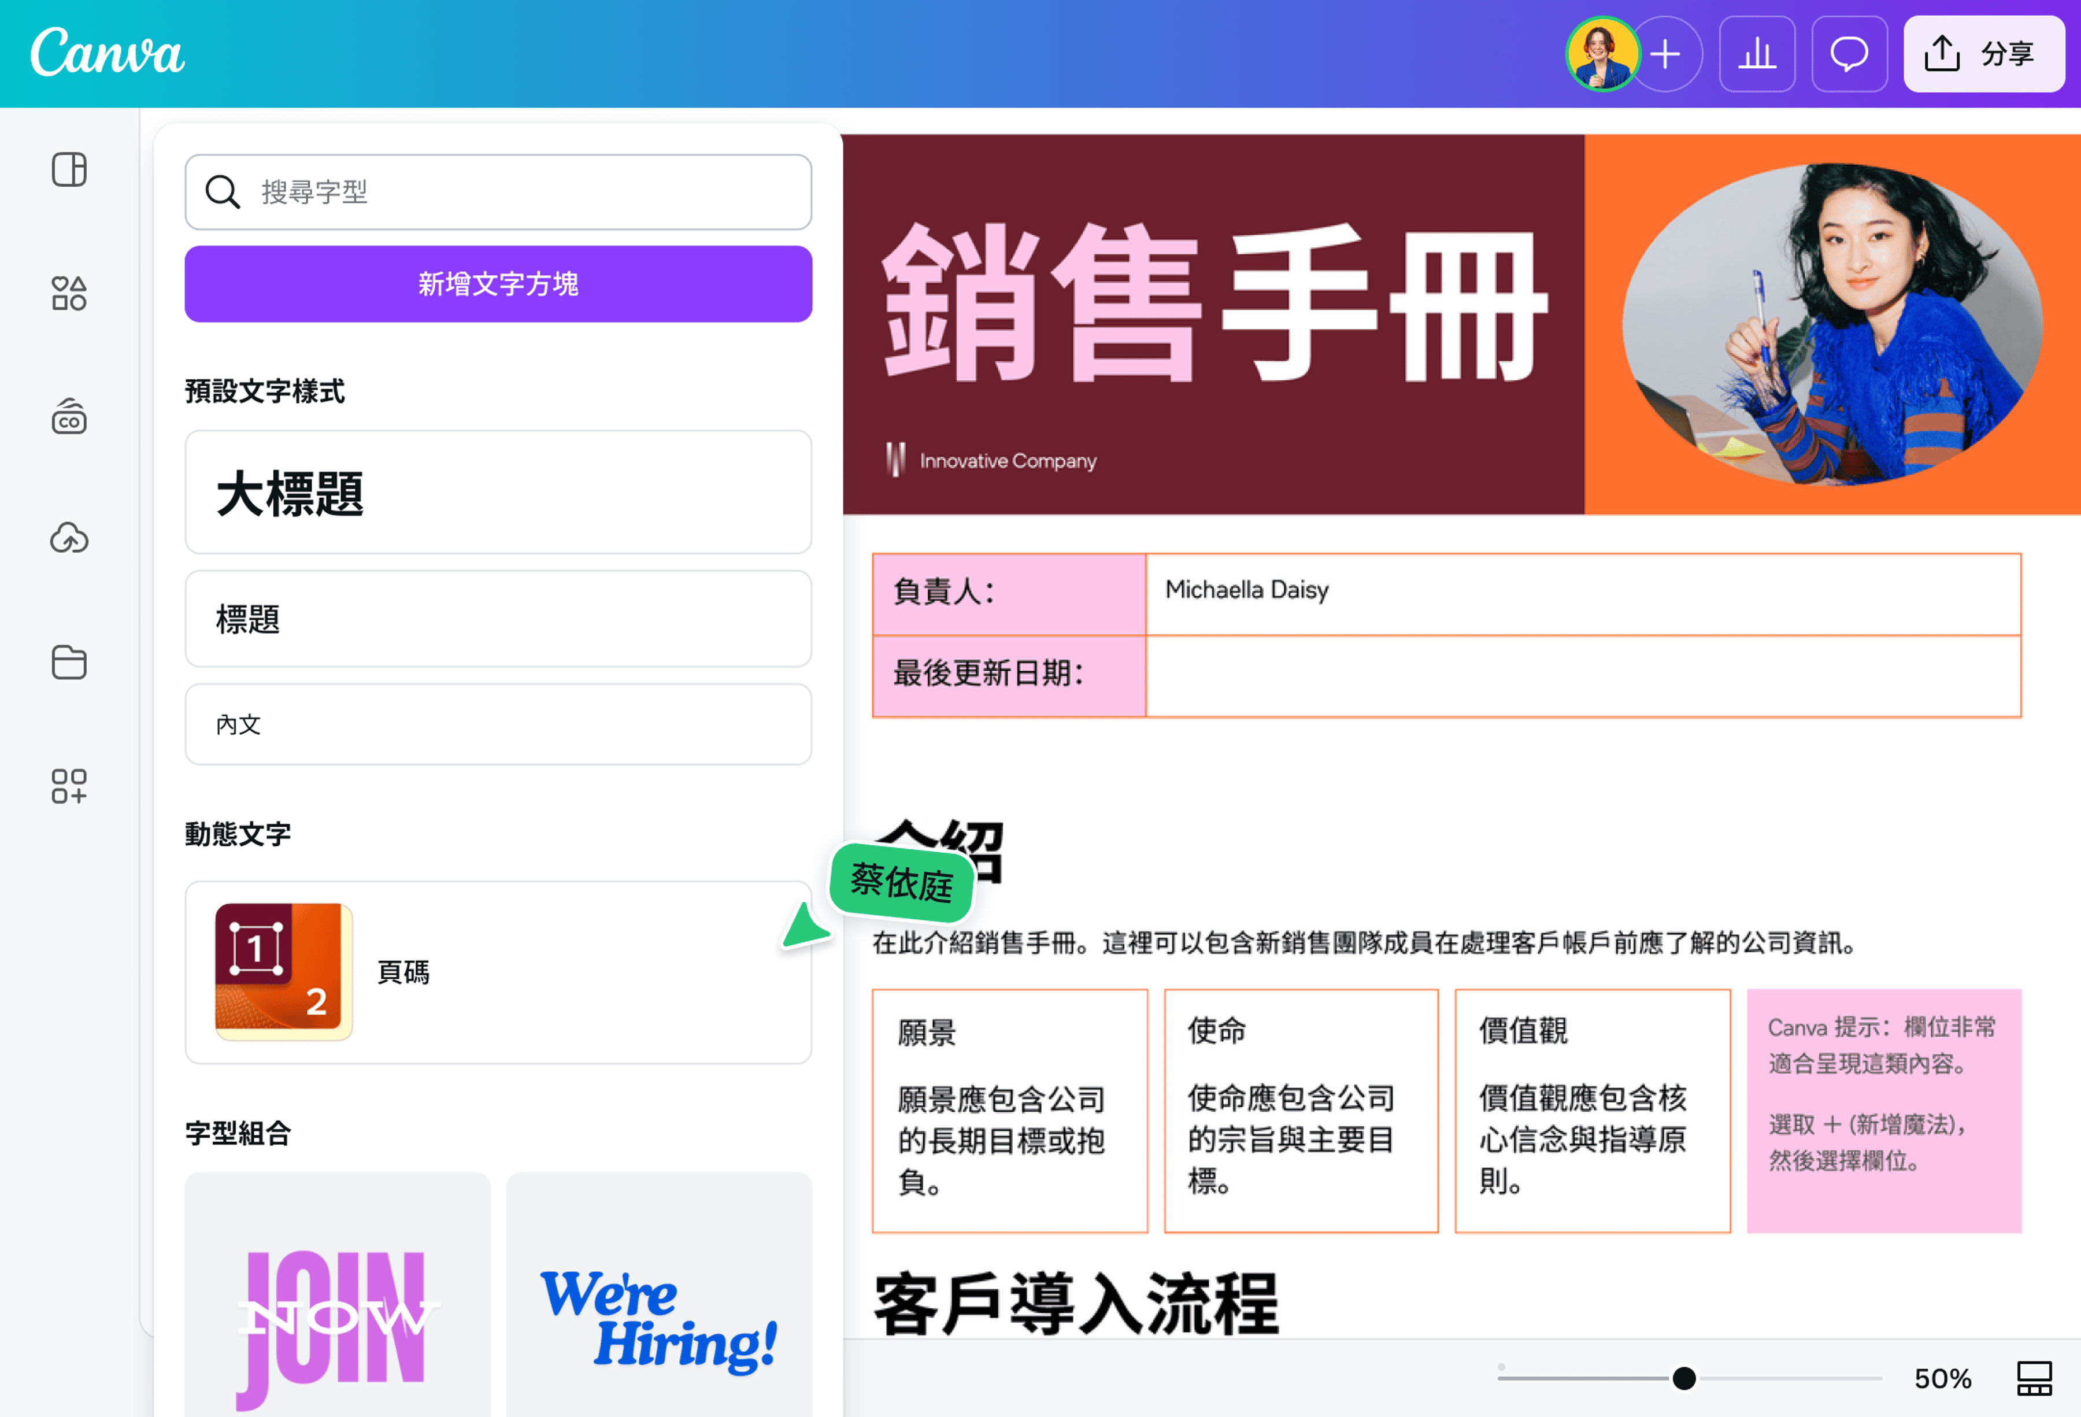Click the magnifier icon in font search
The width and height of the screenshot is (2081, 1417).
coord(222,192)
